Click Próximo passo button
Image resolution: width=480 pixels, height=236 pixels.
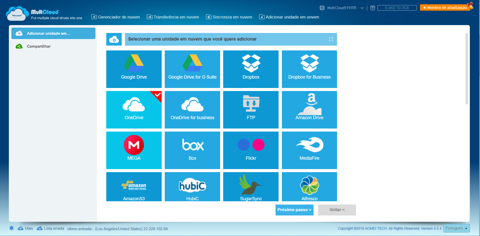point(295,210)
